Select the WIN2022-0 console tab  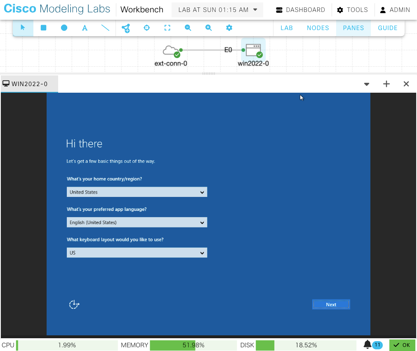tap(29, 84)
